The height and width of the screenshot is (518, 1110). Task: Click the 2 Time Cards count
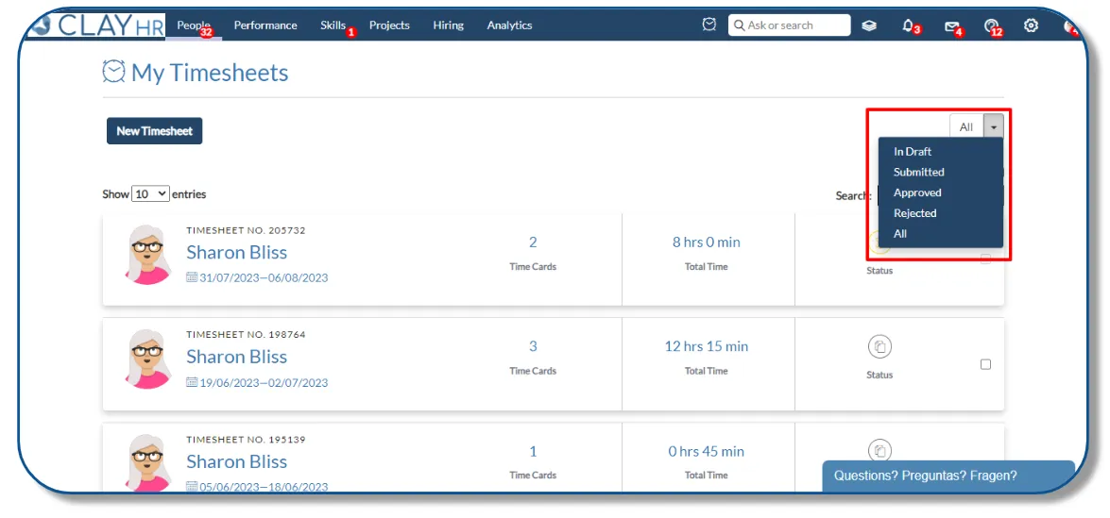tap(533, 242)
